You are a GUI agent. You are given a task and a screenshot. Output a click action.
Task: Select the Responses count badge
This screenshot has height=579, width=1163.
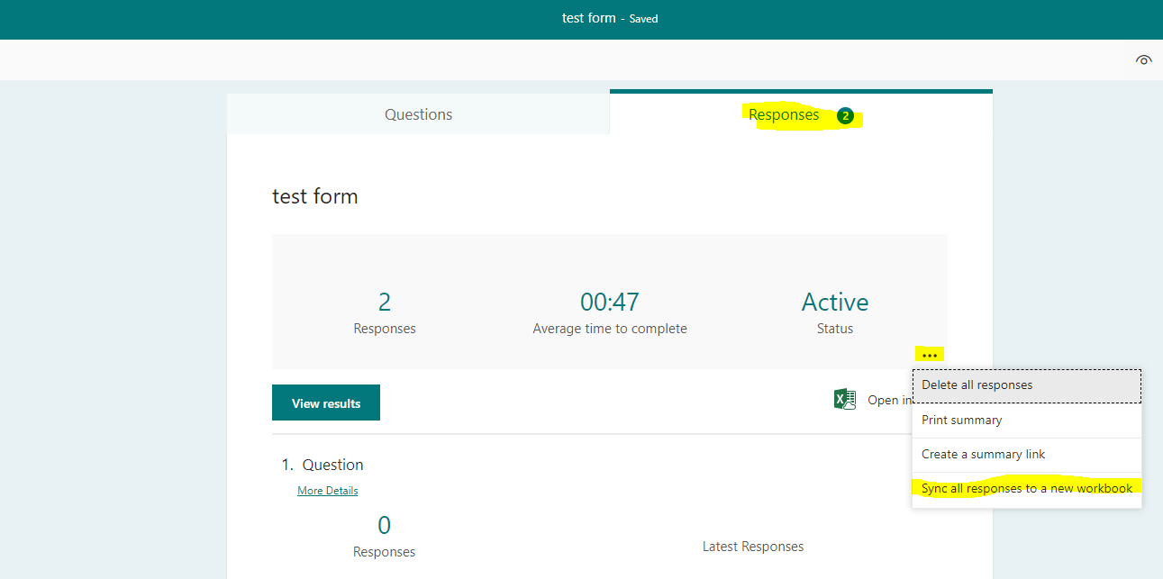tap(844, 115)
